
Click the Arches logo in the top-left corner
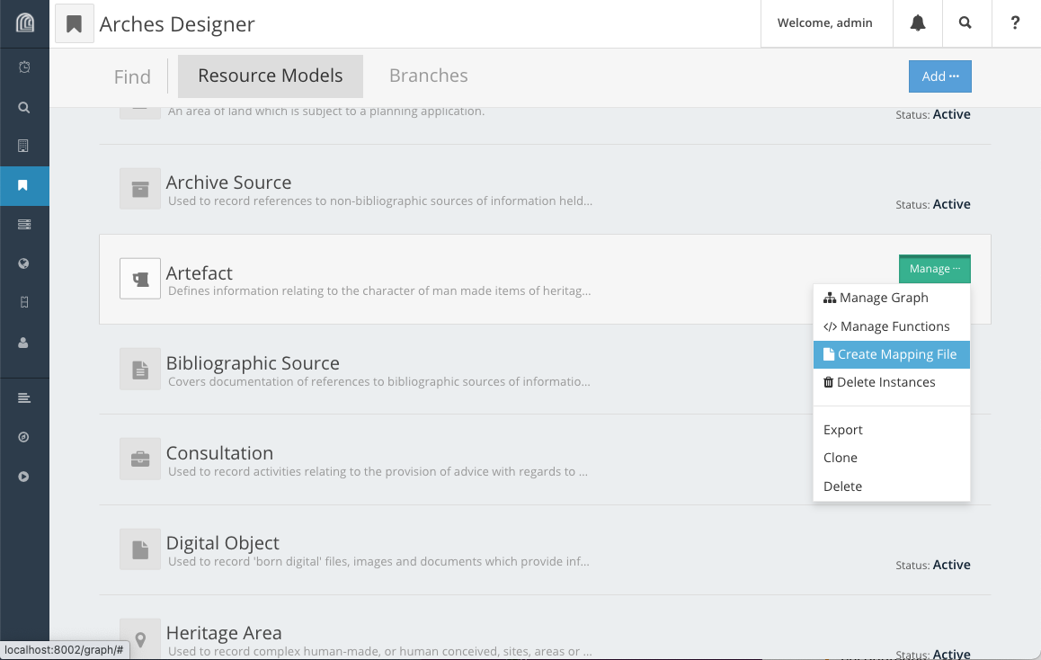[x=23, y=23]
